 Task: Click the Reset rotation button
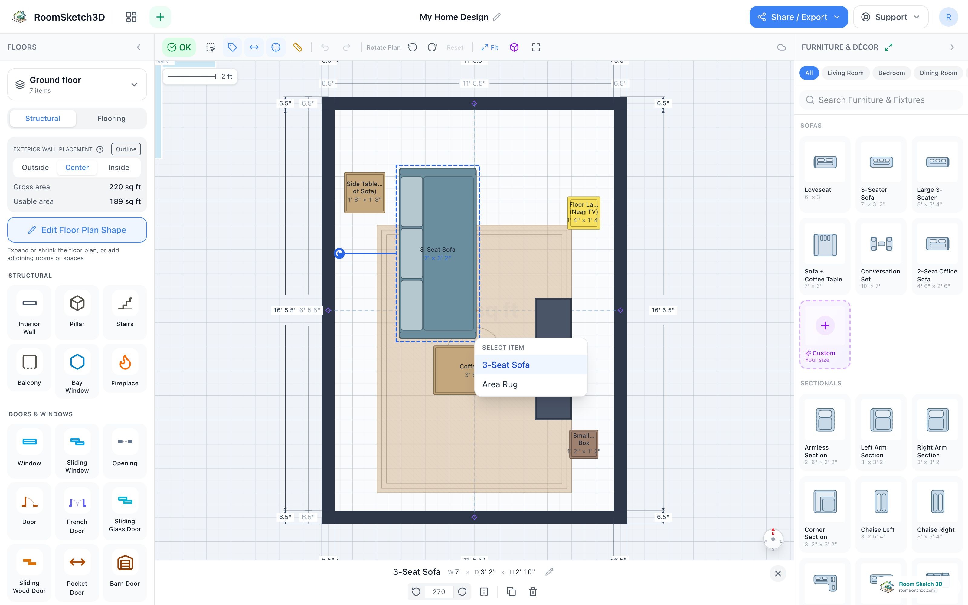pyautogui.click(x=455, y=47)
